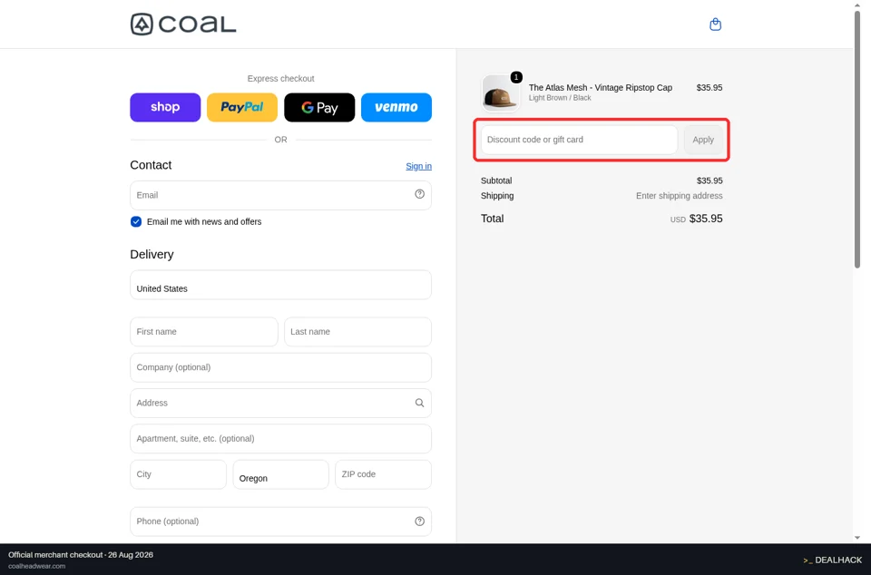
Task: Click the 'Express checkout' label
Action: pyautogui.click(x=280, y=79)
